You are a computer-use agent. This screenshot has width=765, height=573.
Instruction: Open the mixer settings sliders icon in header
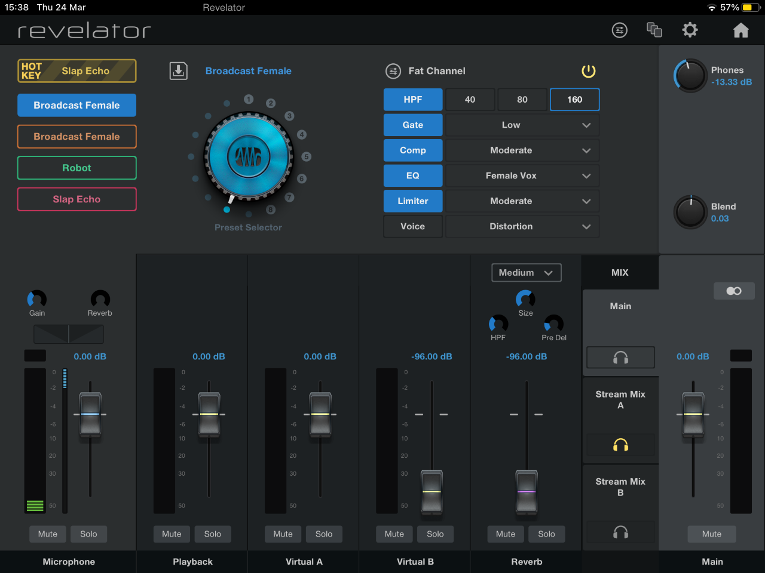pyautogui.click(x=620, y=30)
